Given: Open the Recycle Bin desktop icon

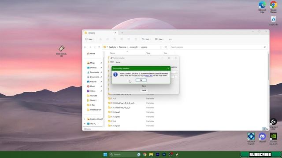Looking at the screenshot, I should [x=273, y=21].
